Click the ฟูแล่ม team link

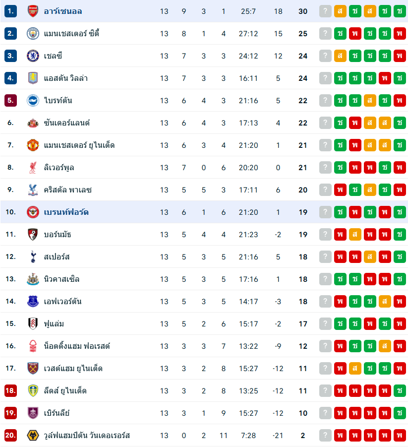pyautogui.click(x=54, y=324)
